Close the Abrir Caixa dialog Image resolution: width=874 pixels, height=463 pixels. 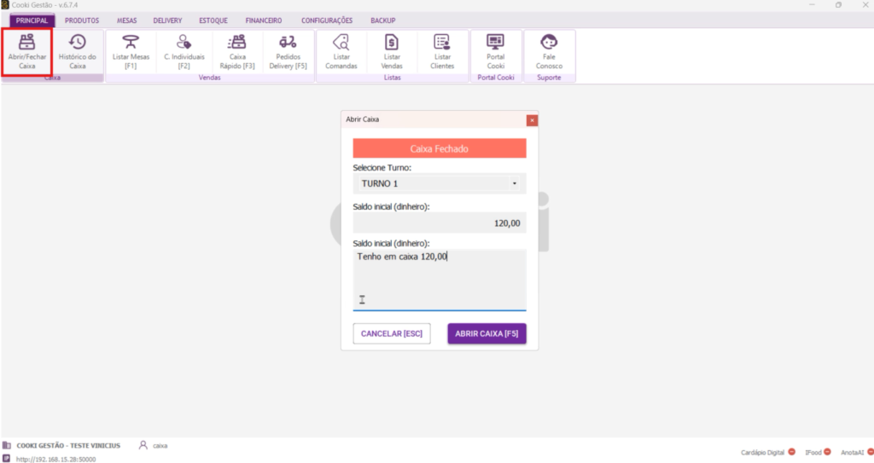[x=532, y=120]
